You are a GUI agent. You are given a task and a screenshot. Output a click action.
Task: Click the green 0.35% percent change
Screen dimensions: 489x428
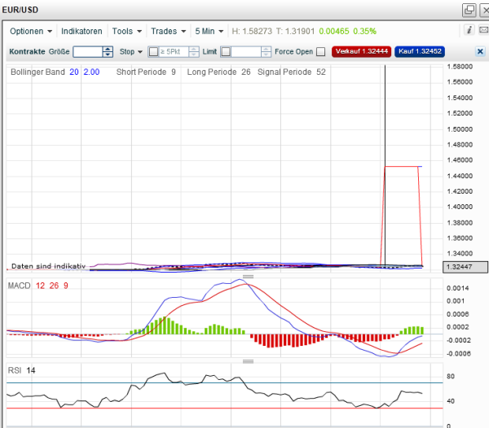click(x=364, y=31)
